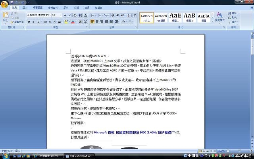Switch to the 插入 Insert tab
This screenshot has width=254, height=159.
click(25, 8)
